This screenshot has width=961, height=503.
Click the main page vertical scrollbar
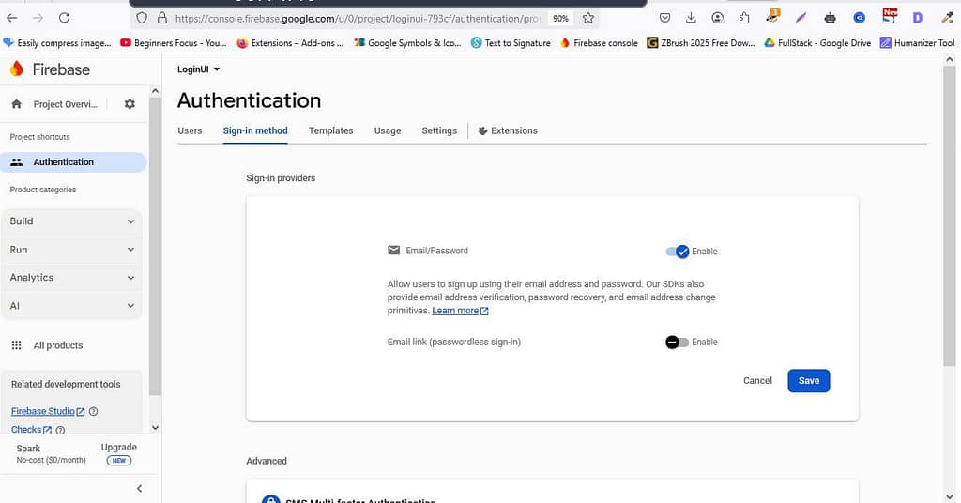(x=950, y=216)
